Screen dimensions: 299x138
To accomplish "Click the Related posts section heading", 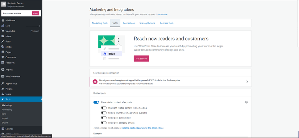I will (100, 93).
